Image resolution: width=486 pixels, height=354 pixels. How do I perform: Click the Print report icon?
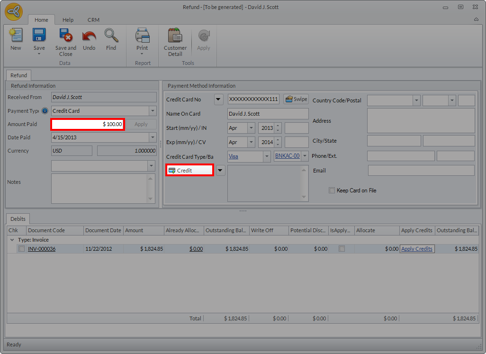tap(142, 36)
